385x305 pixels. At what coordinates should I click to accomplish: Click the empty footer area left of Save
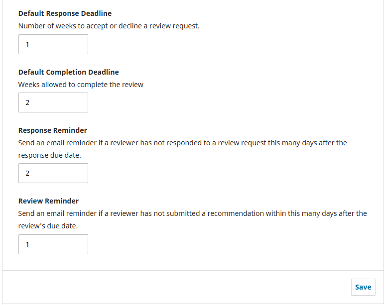(x=174, y=287)
